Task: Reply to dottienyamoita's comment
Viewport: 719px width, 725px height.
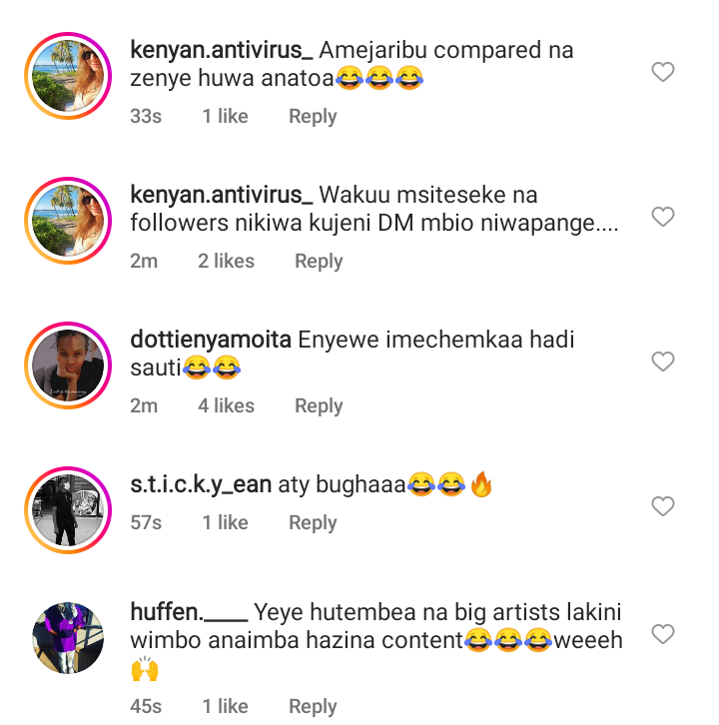Action: [x=319, y=405]
